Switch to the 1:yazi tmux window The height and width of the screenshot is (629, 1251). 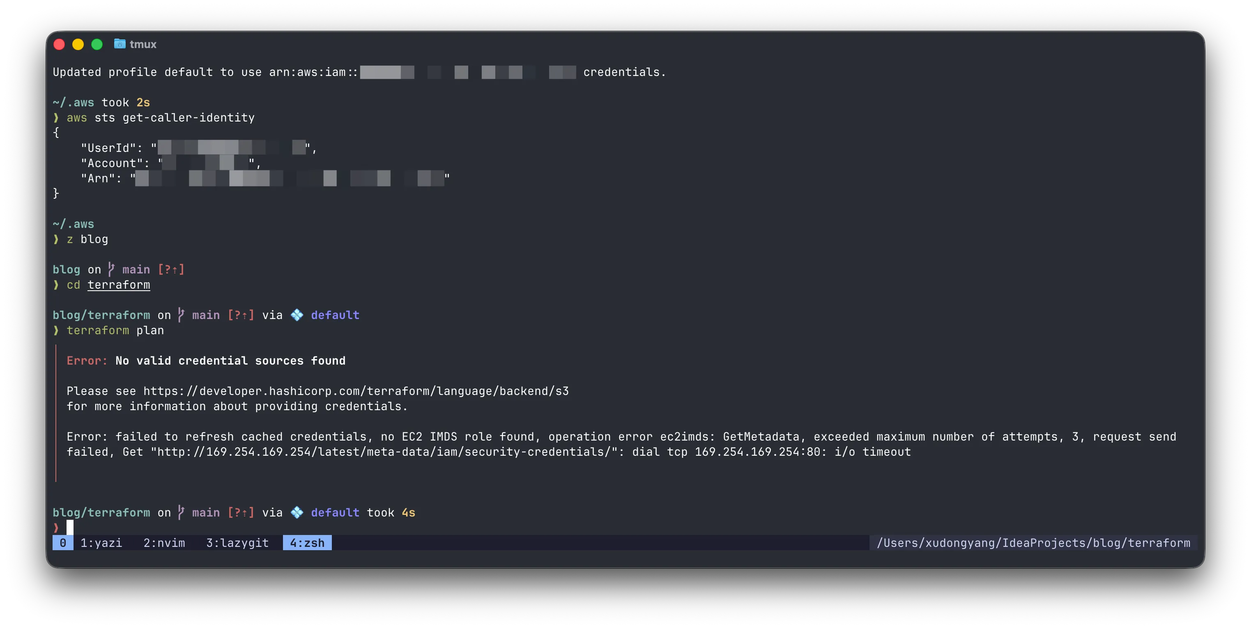(x=101, y=543)
